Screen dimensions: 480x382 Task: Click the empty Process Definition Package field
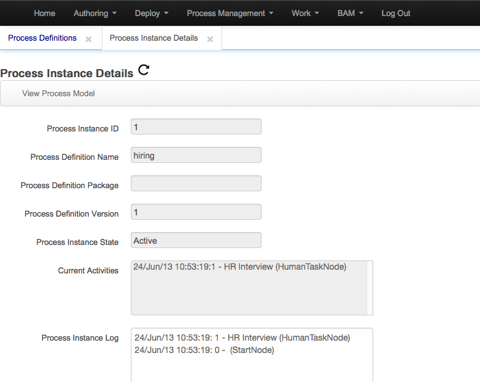pos(196,184)
